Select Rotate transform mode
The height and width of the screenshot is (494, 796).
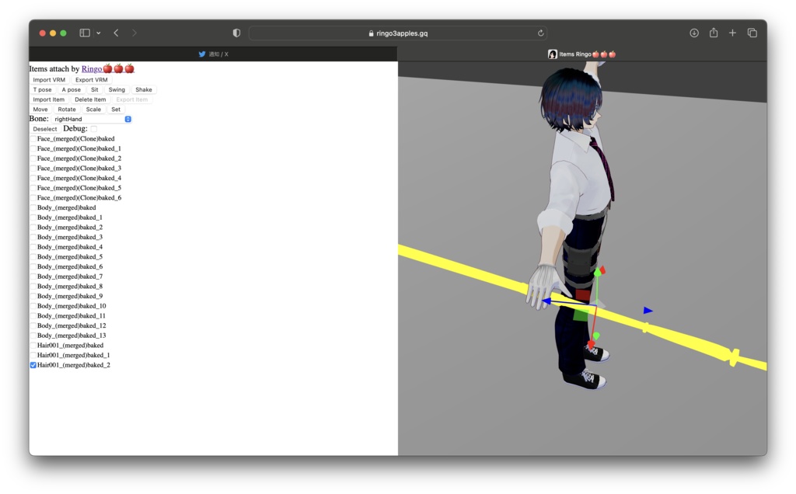67,109
